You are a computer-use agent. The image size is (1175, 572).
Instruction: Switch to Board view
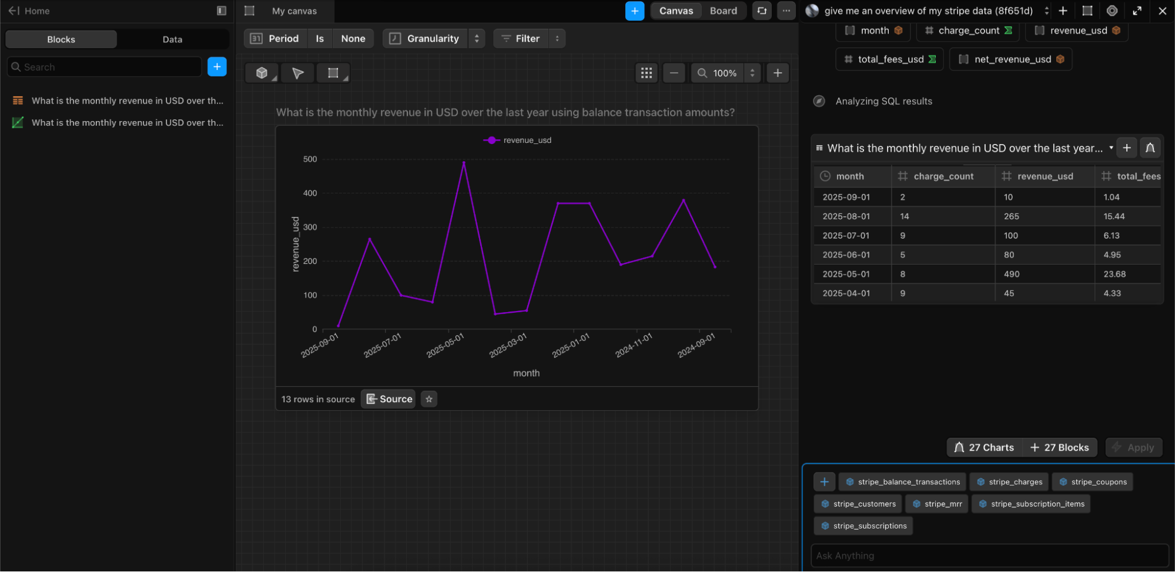click(x=724, y=11)
